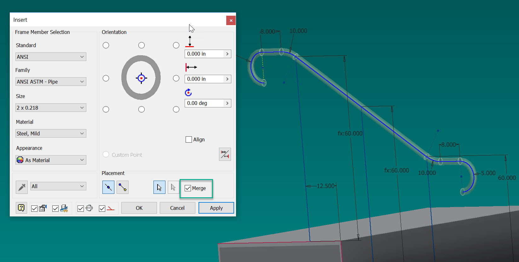Select the bottom-left orientation radio button

(x=106, y=109)
